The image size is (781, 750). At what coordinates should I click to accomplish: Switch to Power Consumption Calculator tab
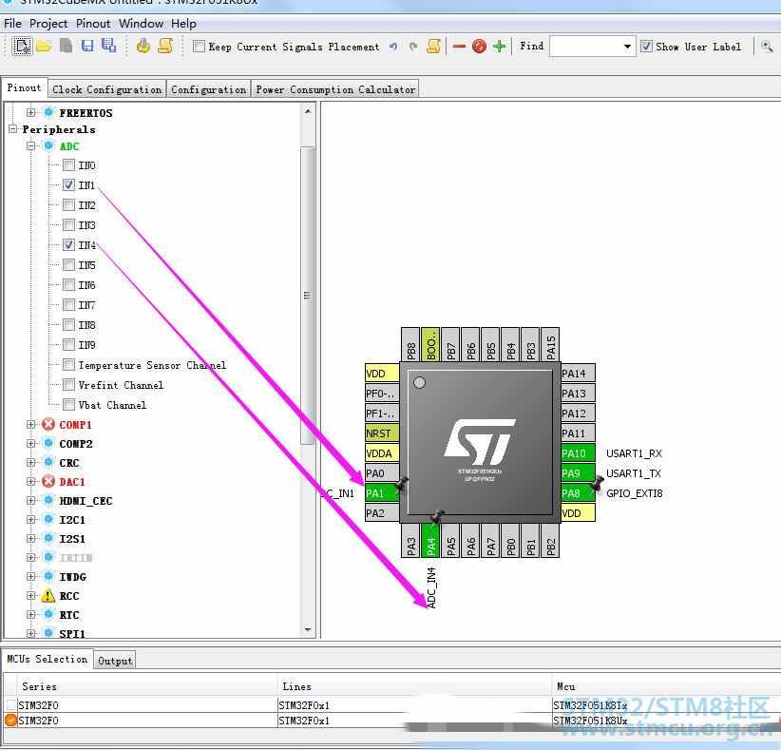[x=335, y=89]
